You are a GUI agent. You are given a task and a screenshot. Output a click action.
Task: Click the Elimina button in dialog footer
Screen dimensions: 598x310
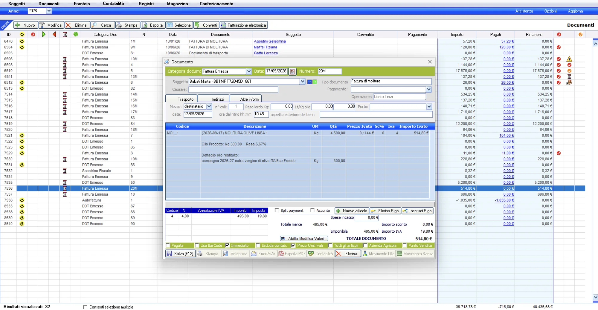348,254
